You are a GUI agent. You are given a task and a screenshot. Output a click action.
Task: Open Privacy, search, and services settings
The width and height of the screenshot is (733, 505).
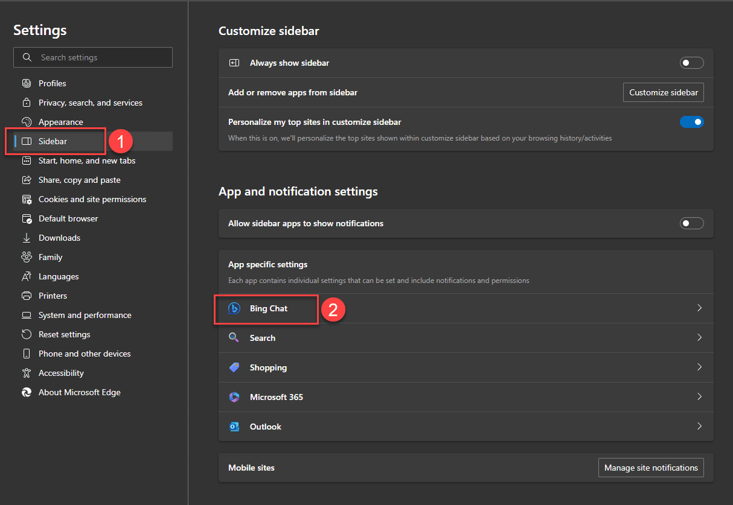tap(91, 103)
